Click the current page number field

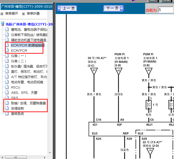166,10
